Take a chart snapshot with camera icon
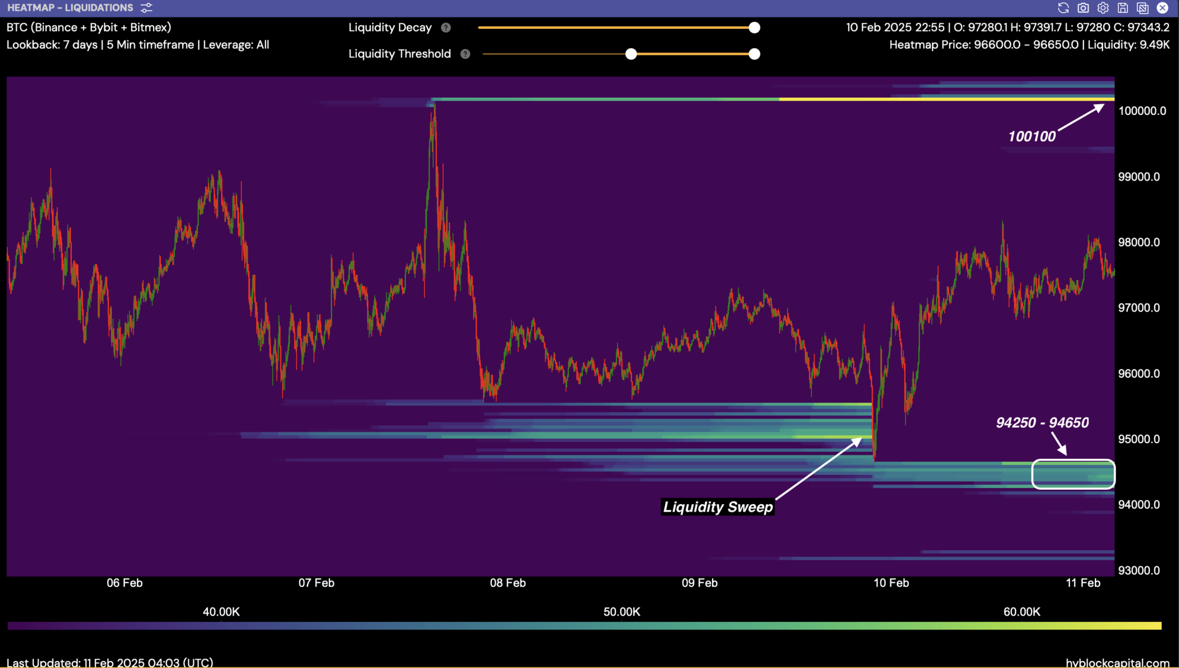This screenshot has height=668, width=1179. (x=1083, y=8)
